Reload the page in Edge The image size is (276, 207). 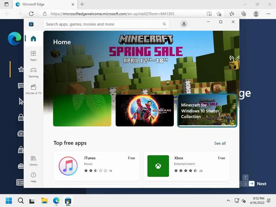[x=31, y=14]
